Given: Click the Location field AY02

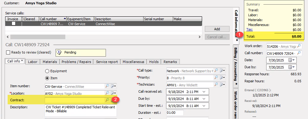Looking at the screenshot, I should pos(75,93).
